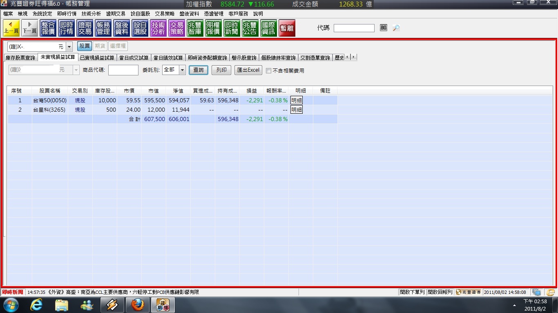Switch to 交割憑單查詢 tab
Screen dimensions: 558x313
coord(315,58)
